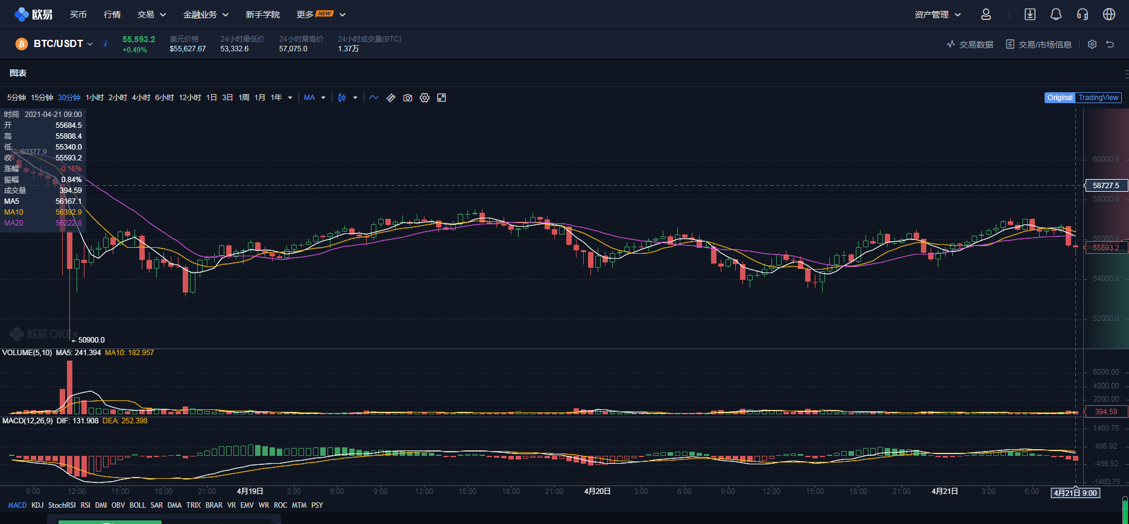The width and height of the screenshot is (1129, 524).
Task: Switch chart to Original mode
Action: [x=1060, y=98]
